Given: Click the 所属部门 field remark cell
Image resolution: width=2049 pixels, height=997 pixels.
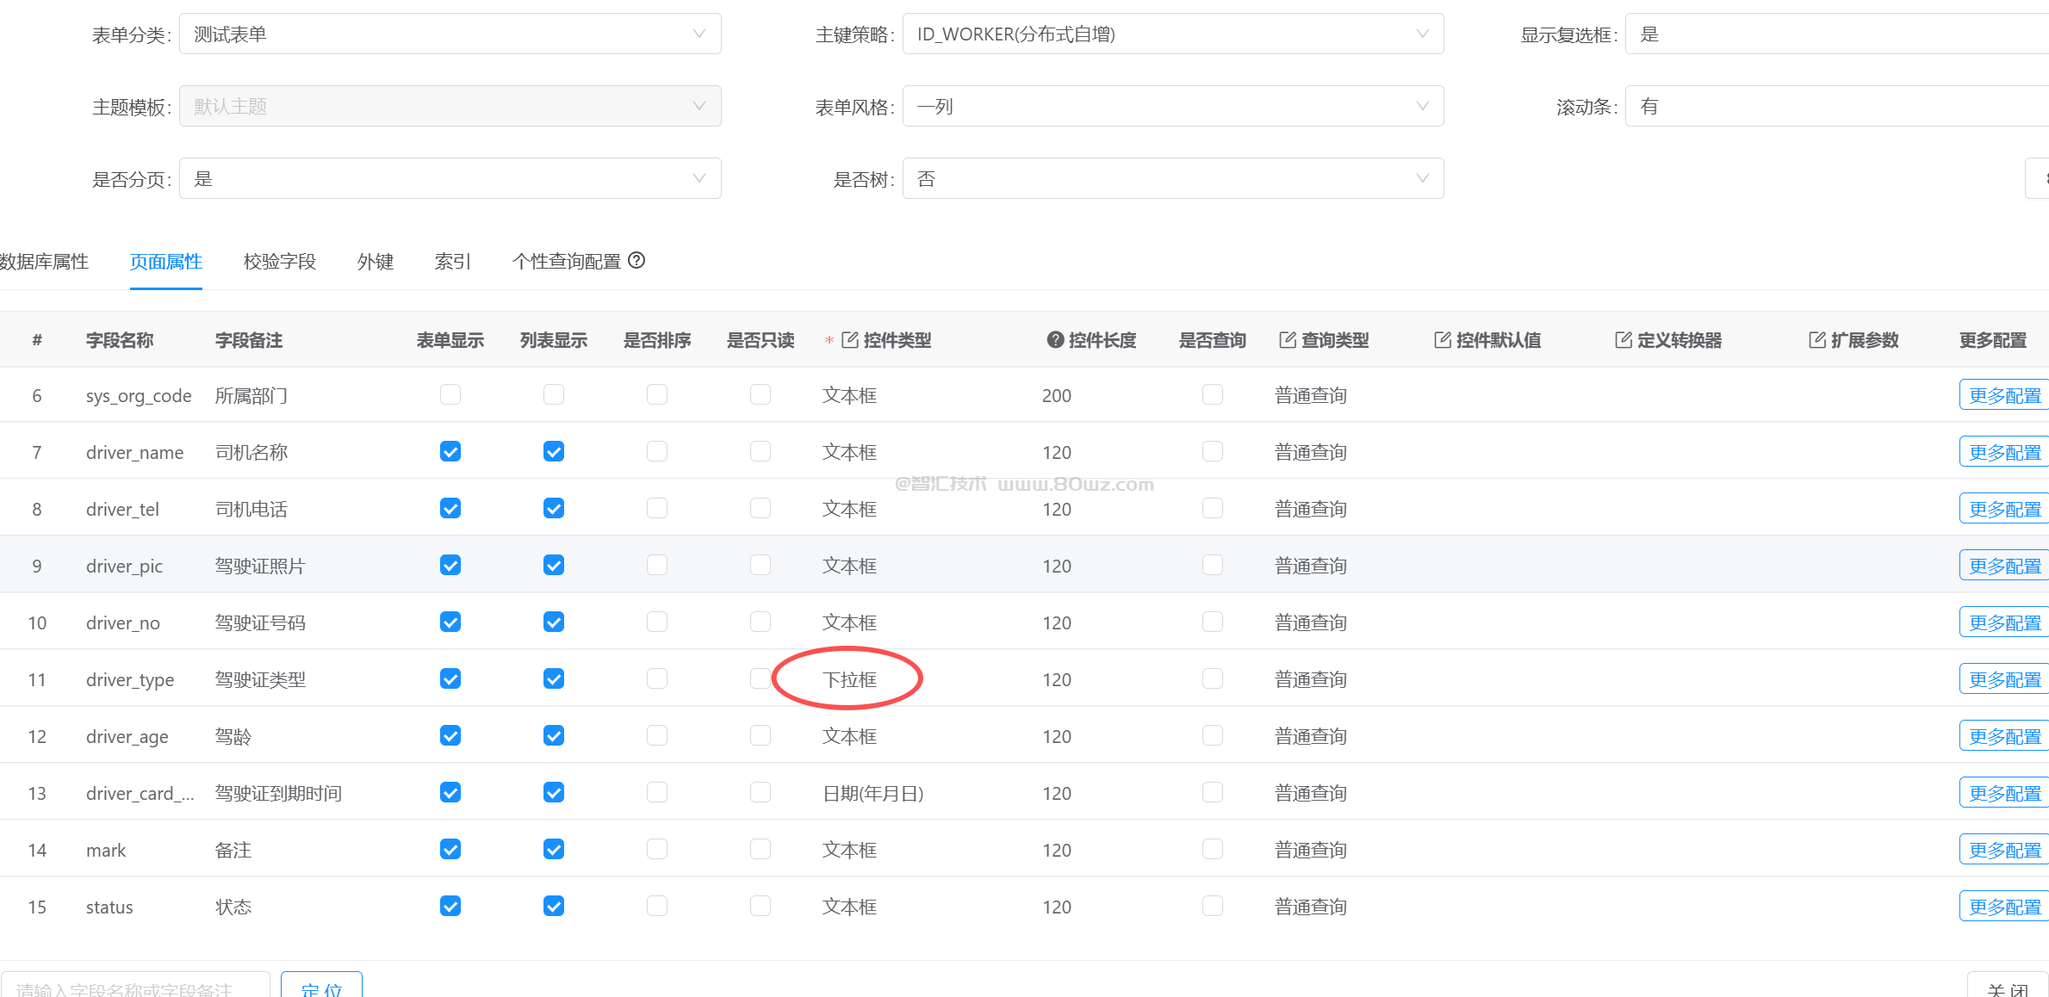Looking at the screenshot, I should click(x=251, y=395).
